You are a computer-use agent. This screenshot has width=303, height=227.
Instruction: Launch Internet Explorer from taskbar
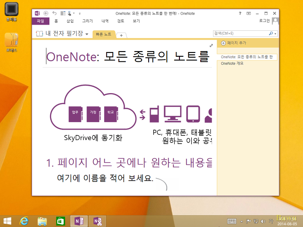pyautogui.click(x=24, y=221)
